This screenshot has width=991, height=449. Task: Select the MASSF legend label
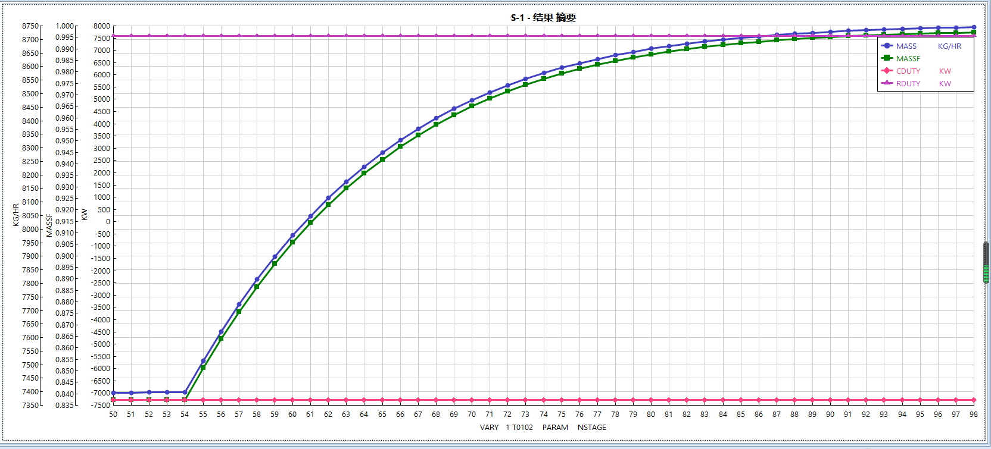click(x=908, y=58)
